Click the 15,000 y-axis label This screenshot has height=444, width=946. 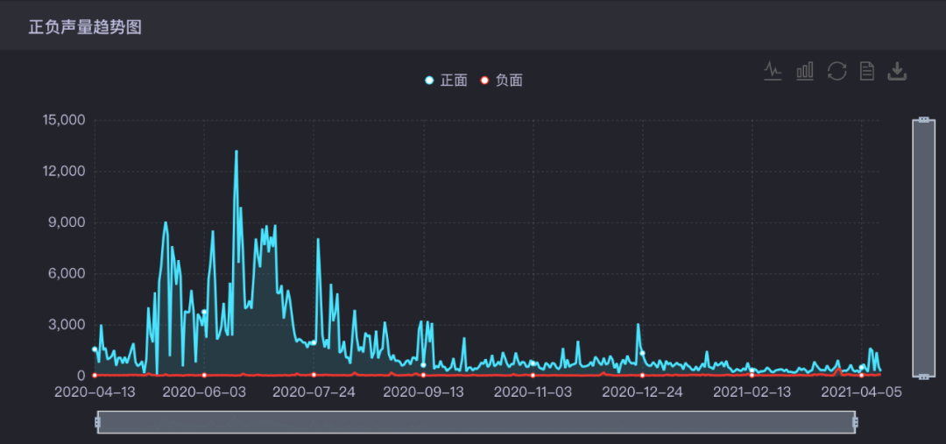click(x=64, y=119)
